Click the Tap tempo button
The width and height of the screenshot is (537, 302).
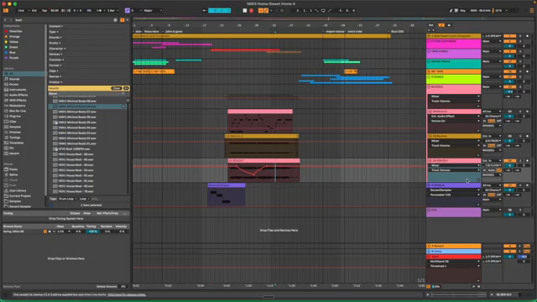pyautogui.click(x=44, y=11)
